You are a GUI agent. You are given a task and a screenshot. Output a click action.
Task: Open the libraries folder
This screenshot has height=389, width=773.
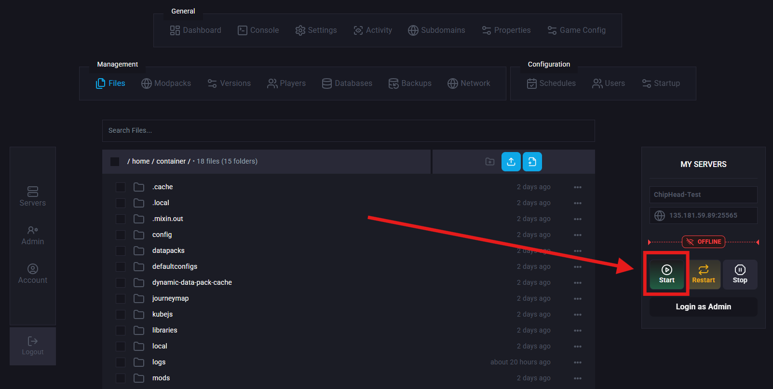tap(165, 330)
